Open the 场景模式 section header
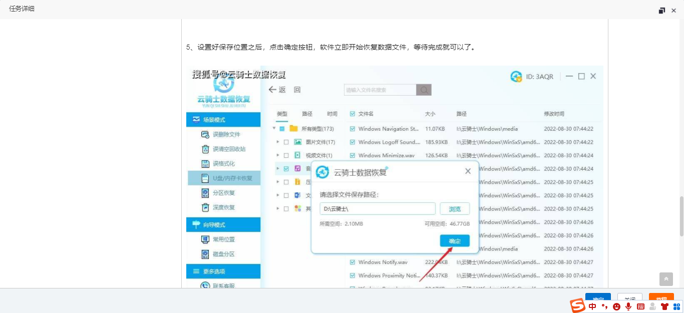The image size is (684, 313). pos(223,120)
